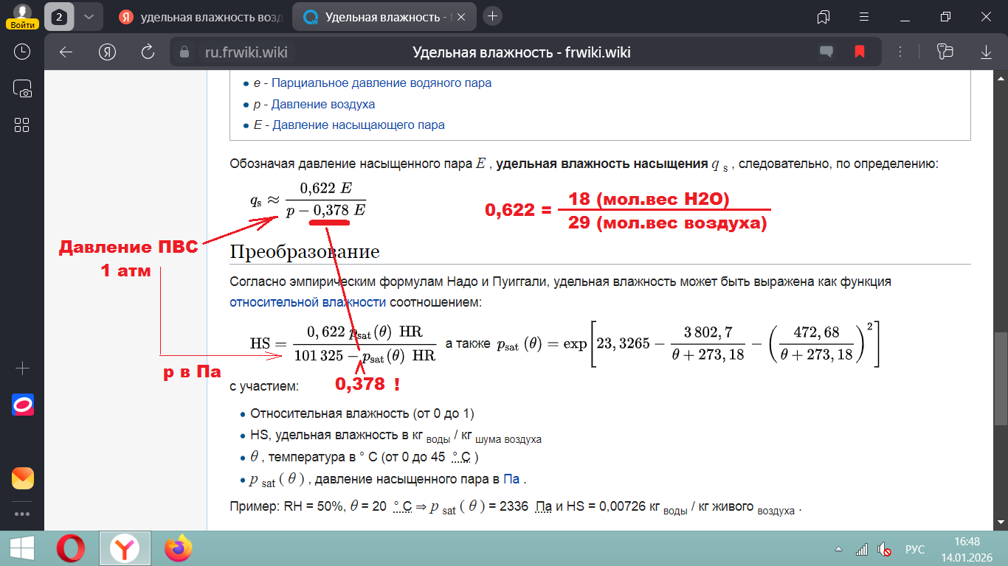Open a new tab with plus button
The height and width of the screenshot is (566, 1008).
[493, 16]
